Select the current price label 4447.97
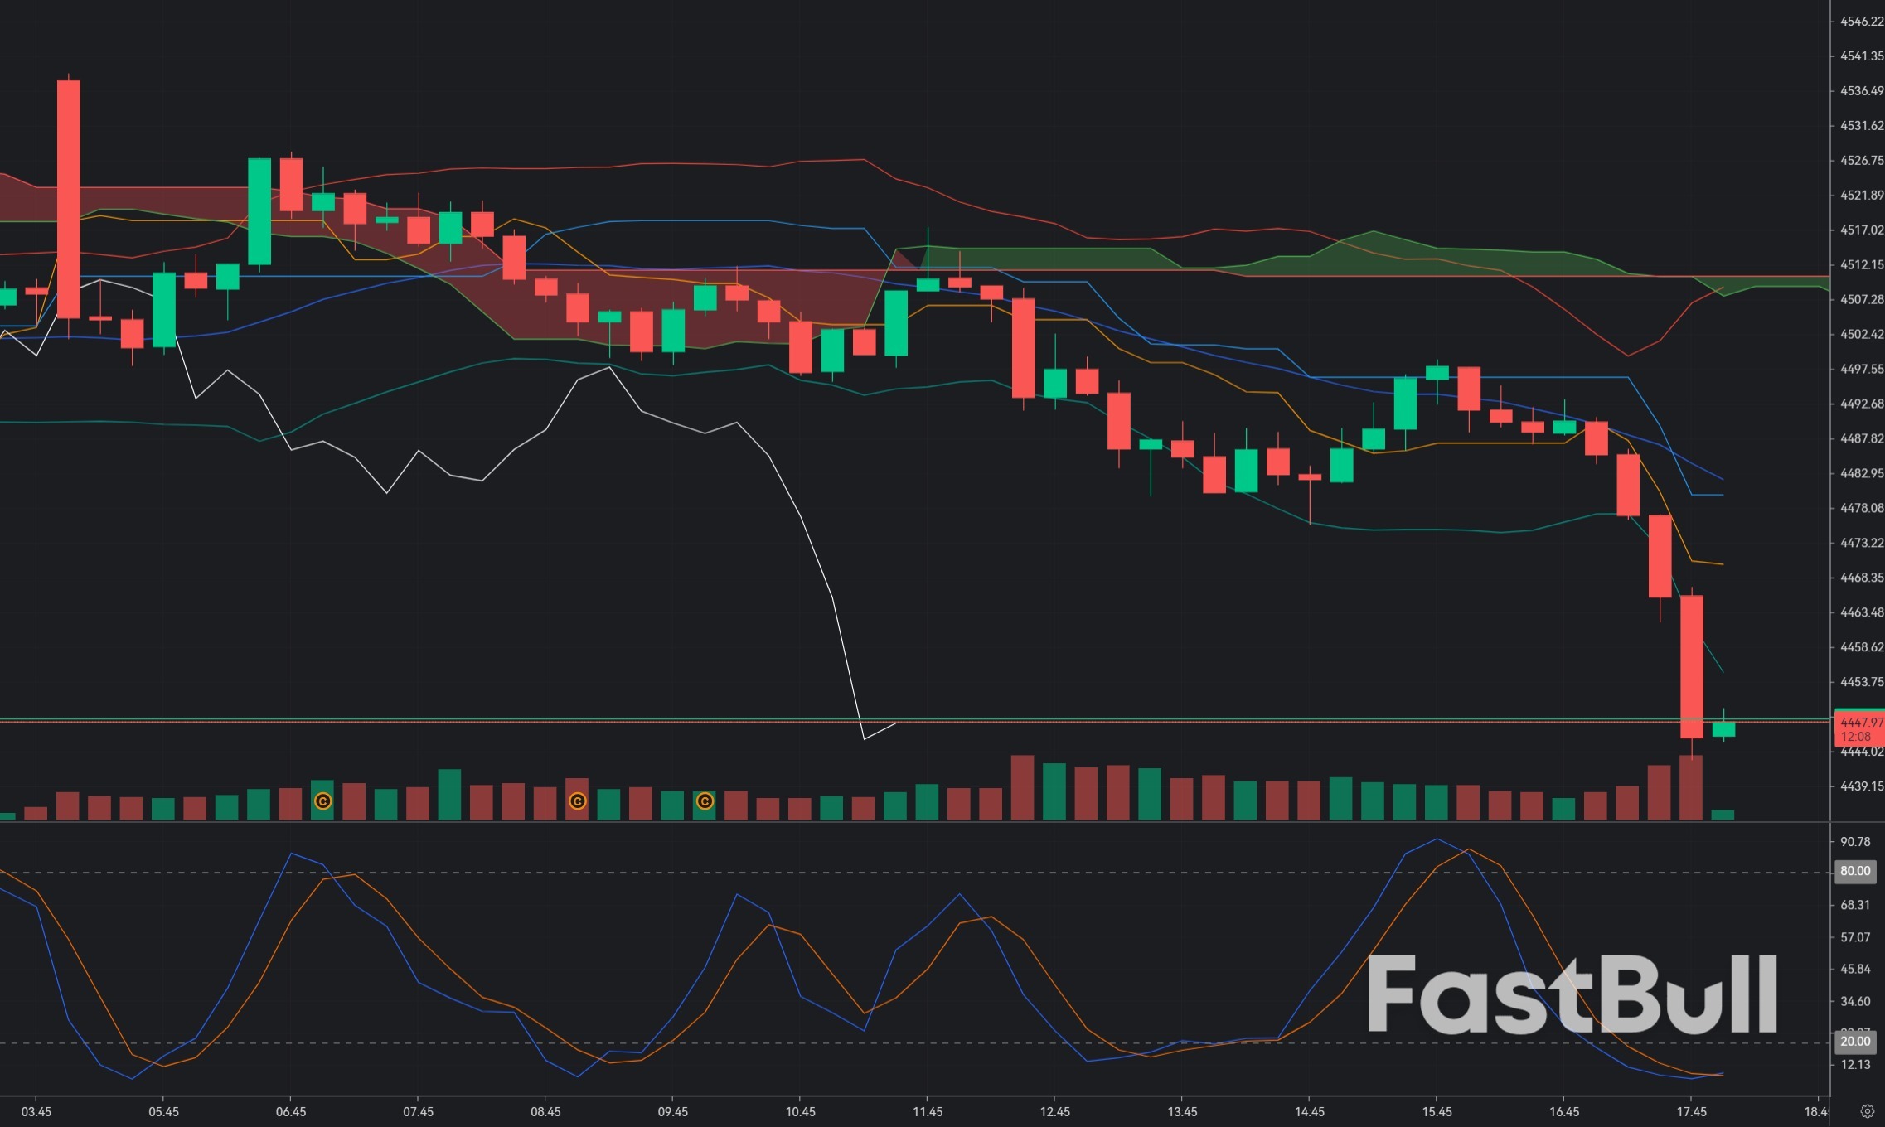 click(x=1861, y=723)
